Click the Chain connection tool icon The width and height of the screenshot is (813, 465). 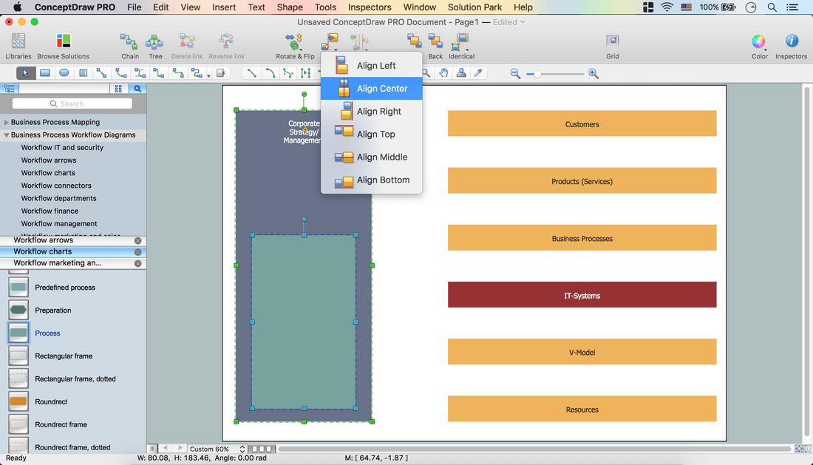(130, 42)
